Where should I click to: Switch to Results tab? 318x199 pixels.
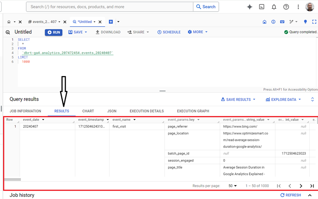tap(62, 111)
